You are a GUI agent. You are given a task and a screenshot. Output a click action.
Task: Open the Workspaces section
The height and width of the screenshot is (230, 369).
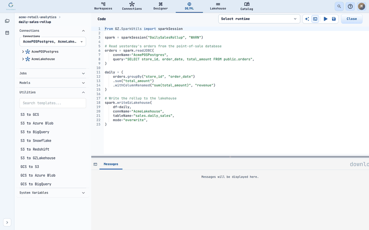[103, 6]
